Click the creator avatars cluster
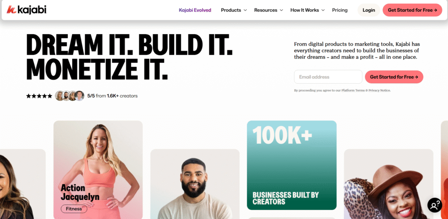Screen dimensions: 448x219 (70, 96)
